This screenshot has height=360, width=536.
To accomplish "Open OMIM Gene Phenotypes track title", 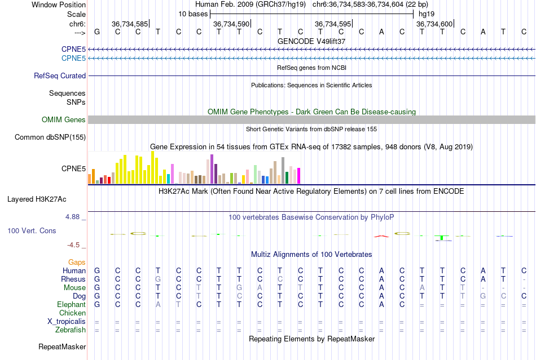I will click(x=311, y=112).
